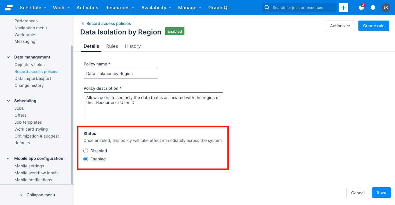Click inside the Policy name input field
Image resolution: width=395 pixels, height=205 pixels.
point(121,73)
